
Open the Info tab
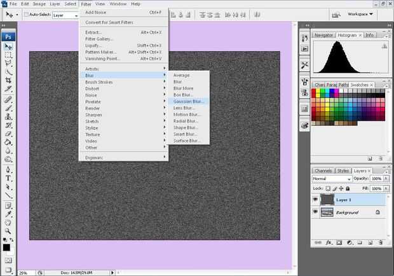click(x=369, y=35)
